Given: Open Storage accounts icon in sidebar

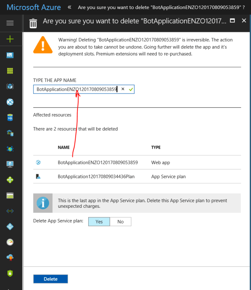Looking at the screenshot, I should [10, 196].
